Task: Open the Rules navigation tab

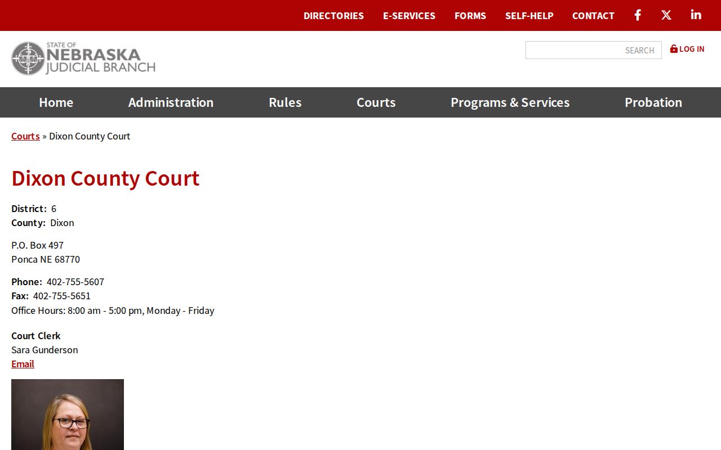Action: 285,102
